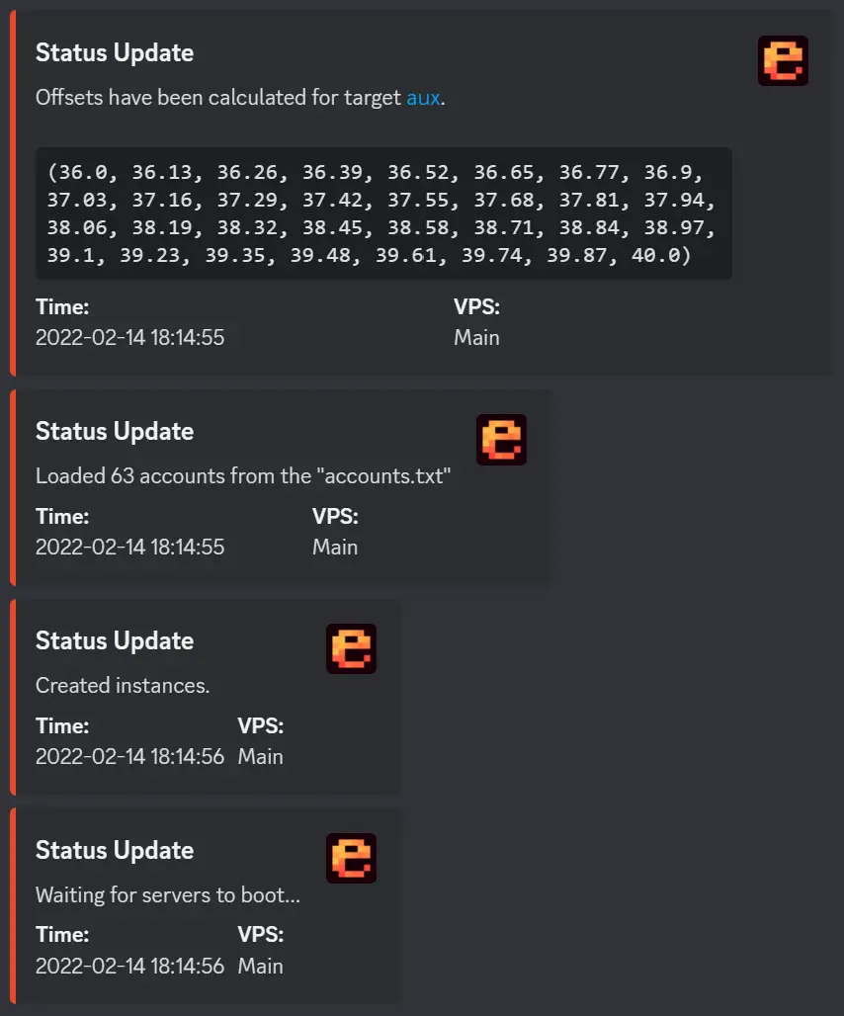Viewport: 844px width, 1016px height.
Task: Click the timestamp in the offsets embed
Action: point(129,337)
